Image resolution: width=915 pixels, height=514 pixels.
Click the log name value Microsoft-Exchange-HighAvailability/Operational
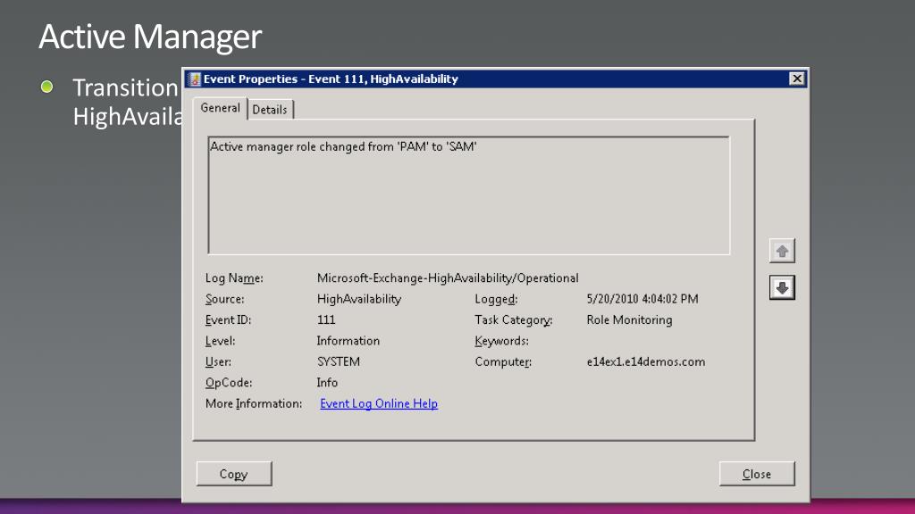click(x=448, y=278)
